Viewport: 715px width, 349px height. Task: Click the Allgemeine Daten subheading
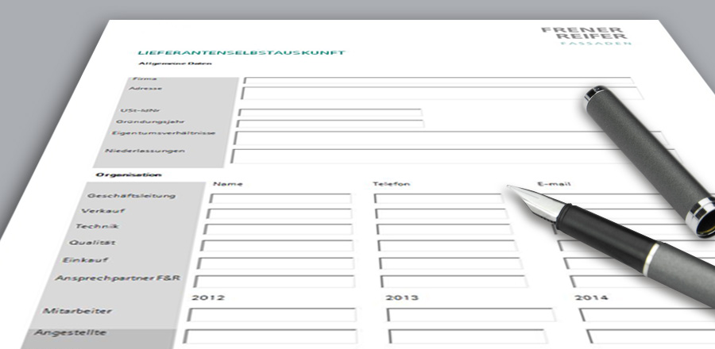pyautogui.click(x=176, y=63)
